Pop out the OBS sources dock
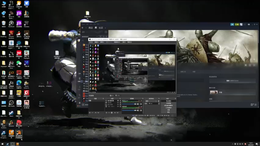The width and height of the screenshot is (260, 146). tap(120, 99)
